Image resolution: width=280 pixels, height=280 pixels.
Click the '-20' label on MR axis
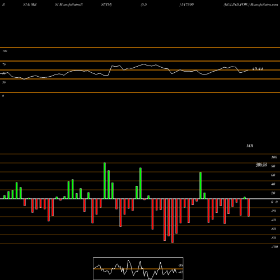pos(273,211)
